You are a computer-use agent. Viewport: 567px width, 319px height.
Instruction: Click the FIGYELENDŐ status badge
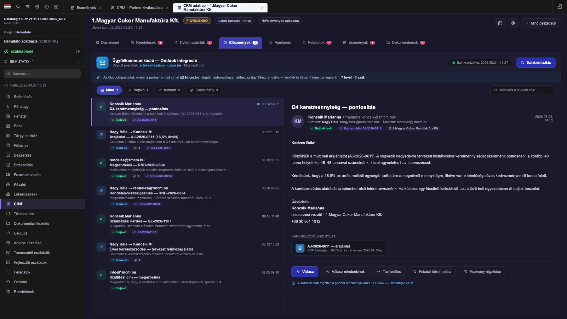click(197, 21)
